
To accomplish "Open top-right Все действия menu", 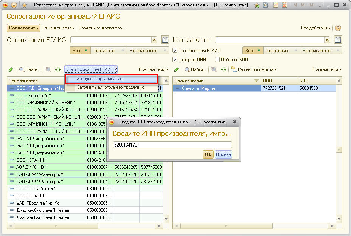I will click(316, 28).
